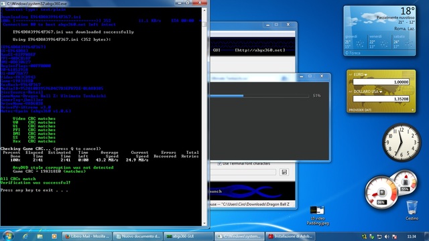Open console window system menu icon
This screenshot has width=429, height=241.
click(3, 3)
